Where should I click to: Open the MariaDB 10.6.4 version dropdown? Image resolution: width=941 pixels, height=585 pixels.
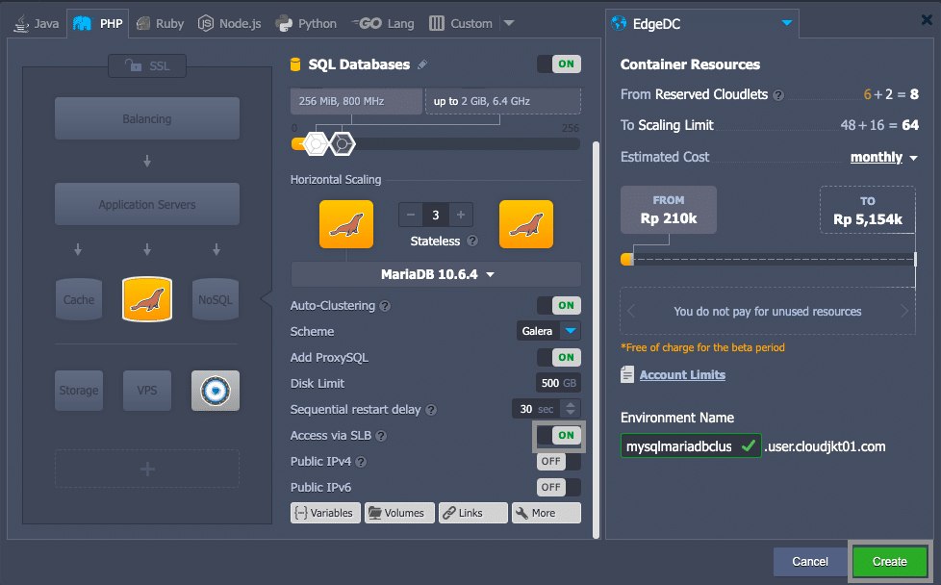tap(436, 274)
